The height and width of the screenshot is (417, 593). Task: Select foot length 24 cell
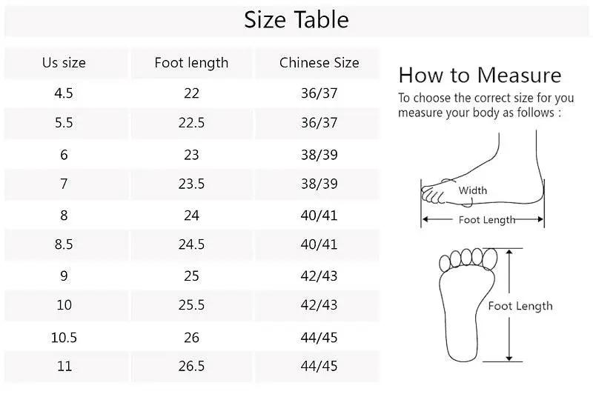click(191, 216)
